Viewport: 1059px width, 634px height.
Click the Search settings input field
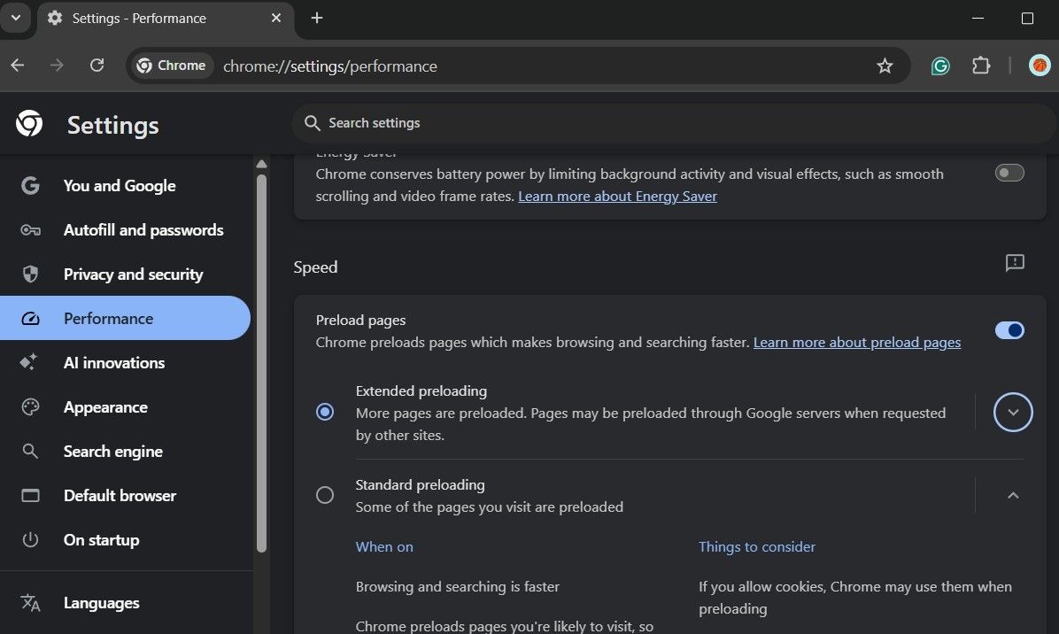click(673, 123)
